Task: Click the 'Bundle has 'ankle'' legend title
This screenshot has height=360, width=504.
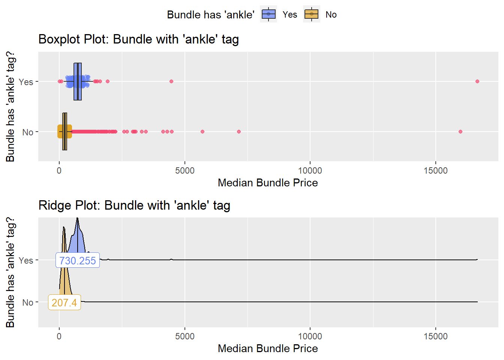Action: point(211,15)
